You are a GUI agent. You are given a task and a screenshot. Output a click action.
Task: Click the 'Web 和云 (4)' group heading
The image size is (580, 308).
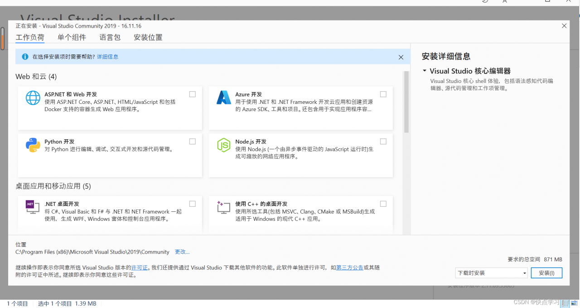(x=36, y=77)
